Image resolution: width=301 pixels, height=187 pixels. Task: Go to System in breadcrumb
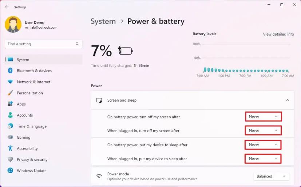tap(103, 21)
